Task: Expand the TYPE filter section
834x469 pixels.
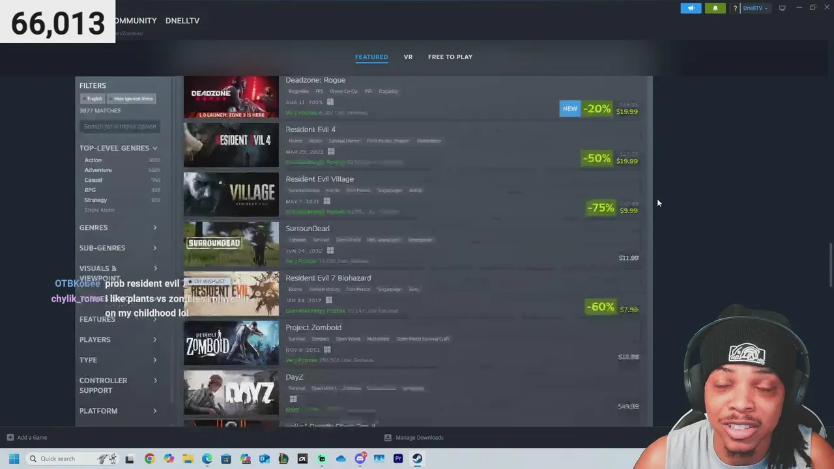Action: (118, 360)
